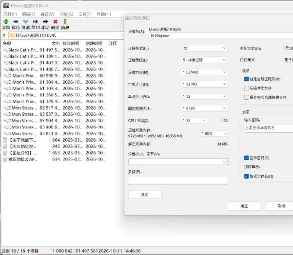Click the up-folder arrow beside the address bar
Image resolution: width=293 pixels, height=255 pixels.
[4, 35]
